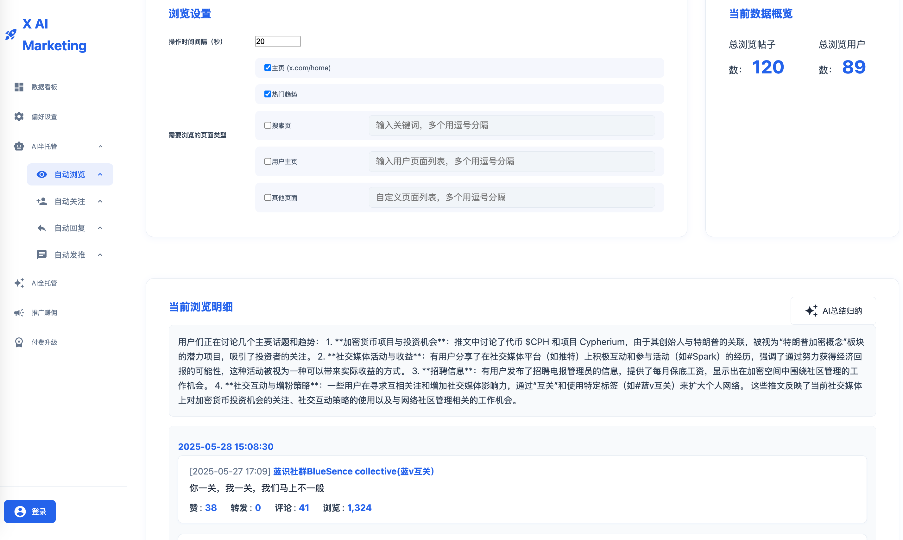Collapse the AI半托管 section chevron
This screenshot has height=540, width=903.
coord(100,146)
